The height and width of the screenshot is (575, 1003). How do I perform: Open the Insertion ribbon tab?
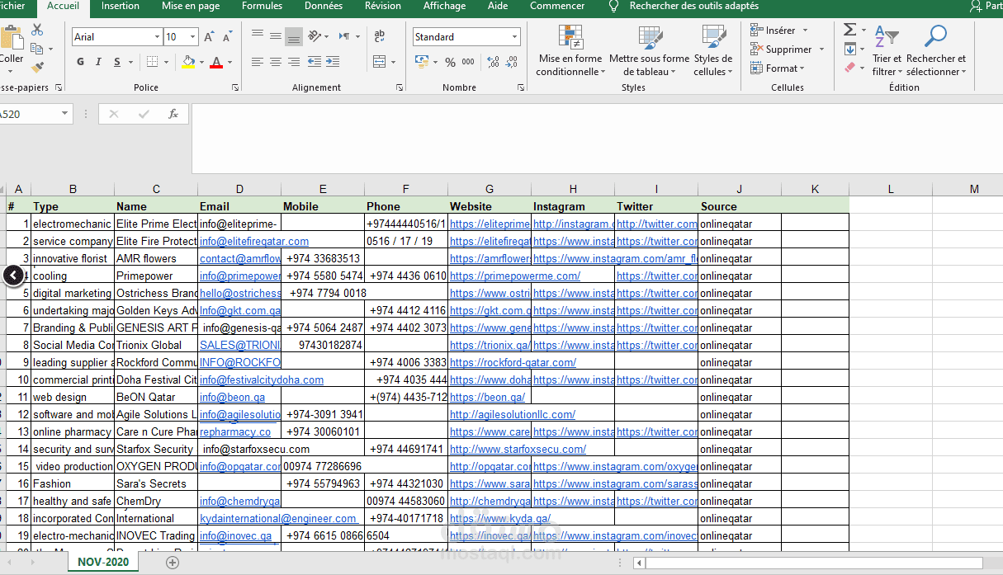point(121,7)
